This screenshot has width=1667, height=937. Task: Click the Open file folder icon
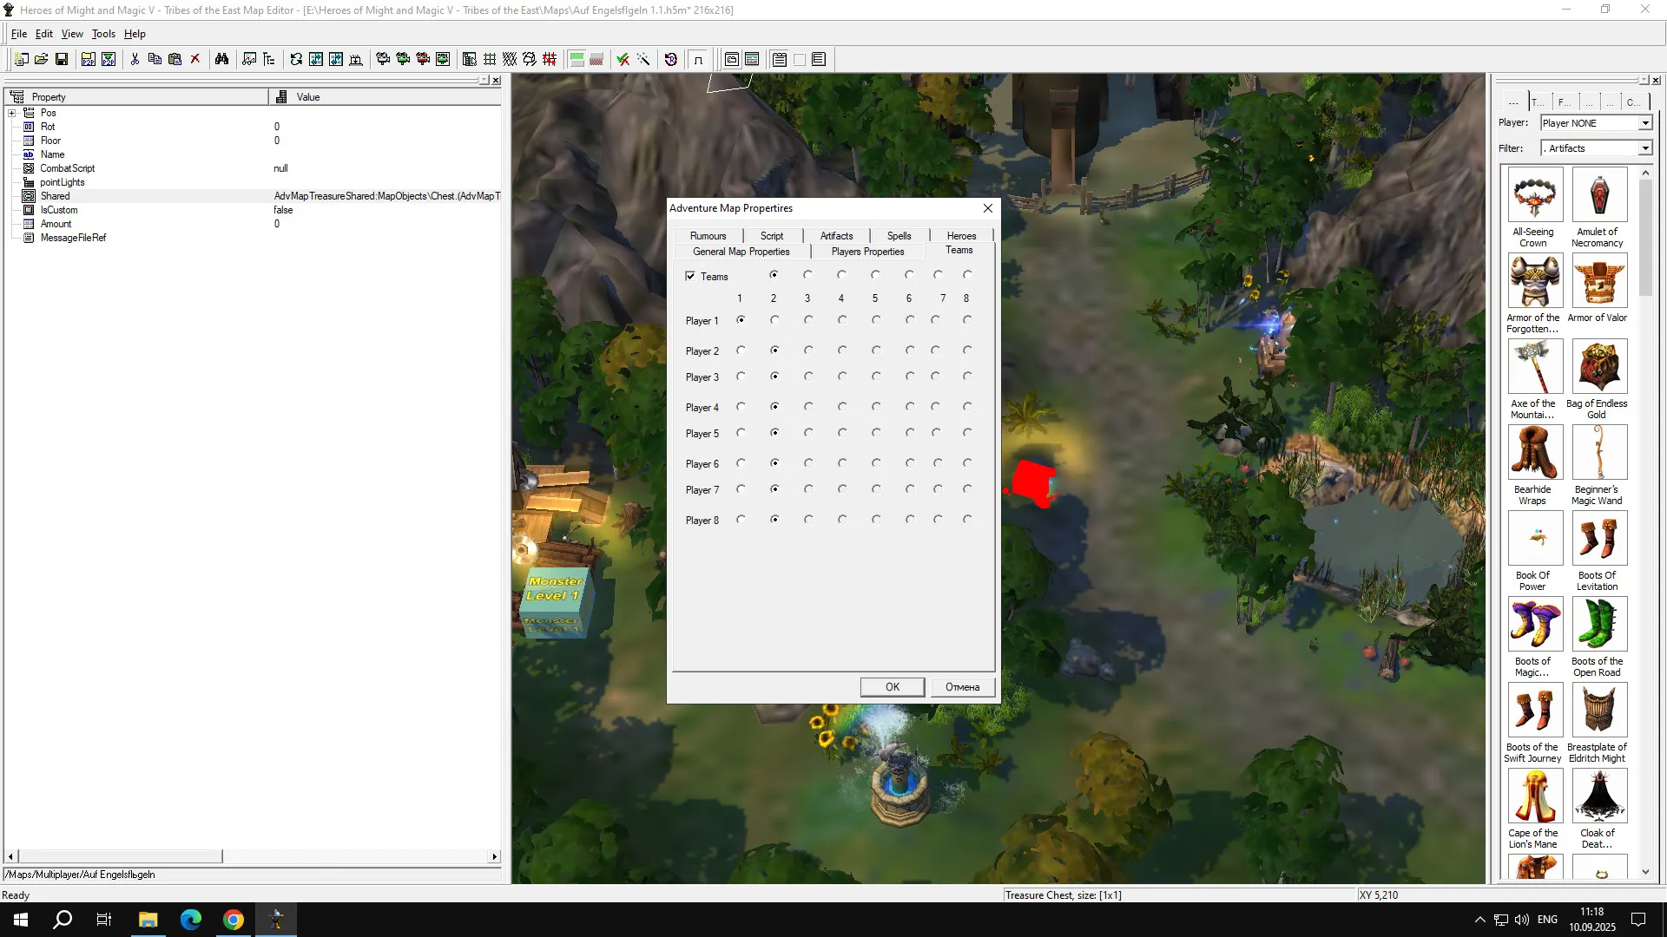pyautogui.click(x=41, y=59)
